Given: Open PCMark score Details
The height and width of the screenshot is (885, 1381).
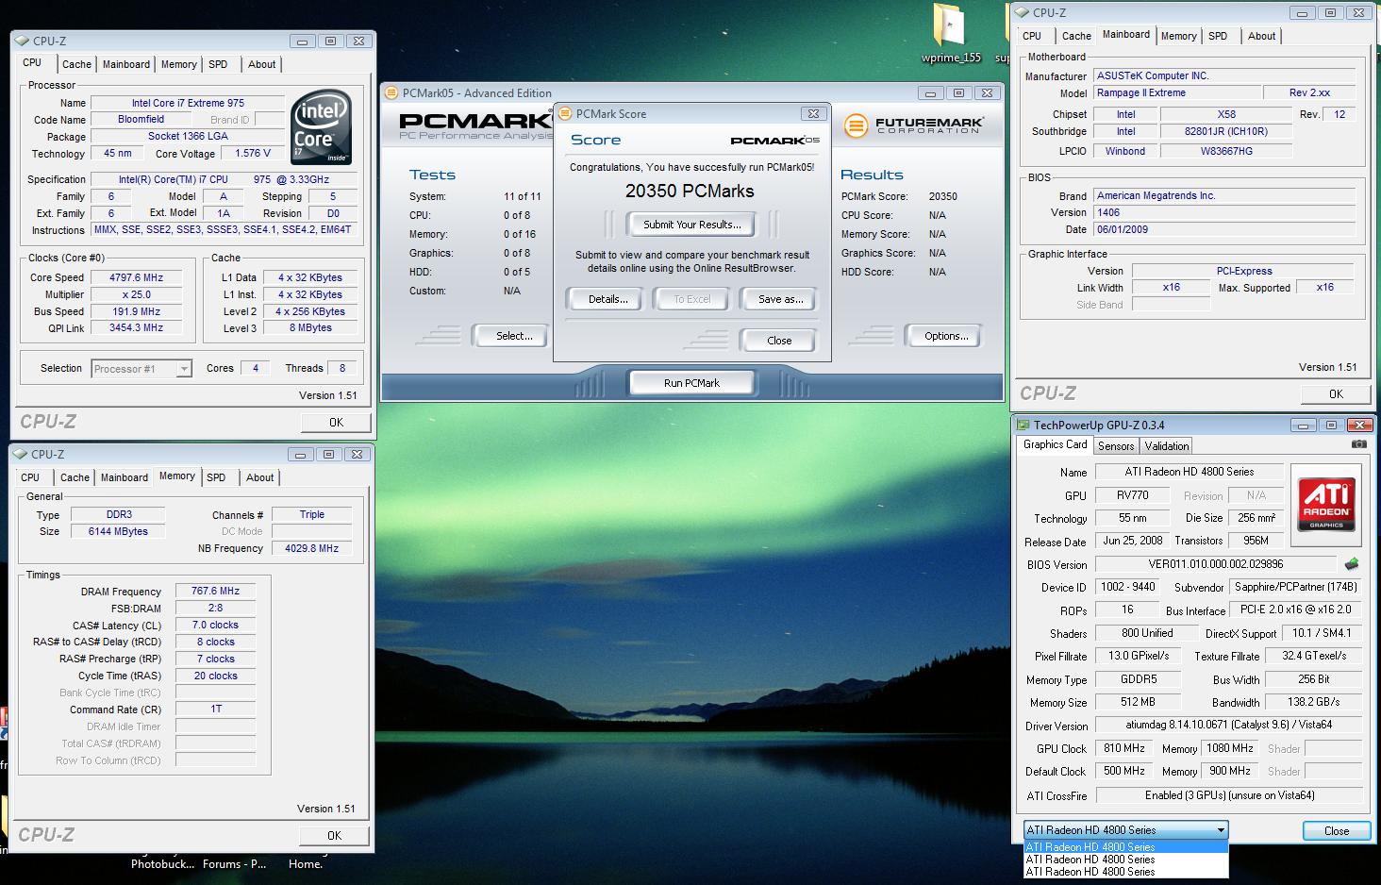Looking at the screenshot, I should pyautogui.click(x=607, y=299).
